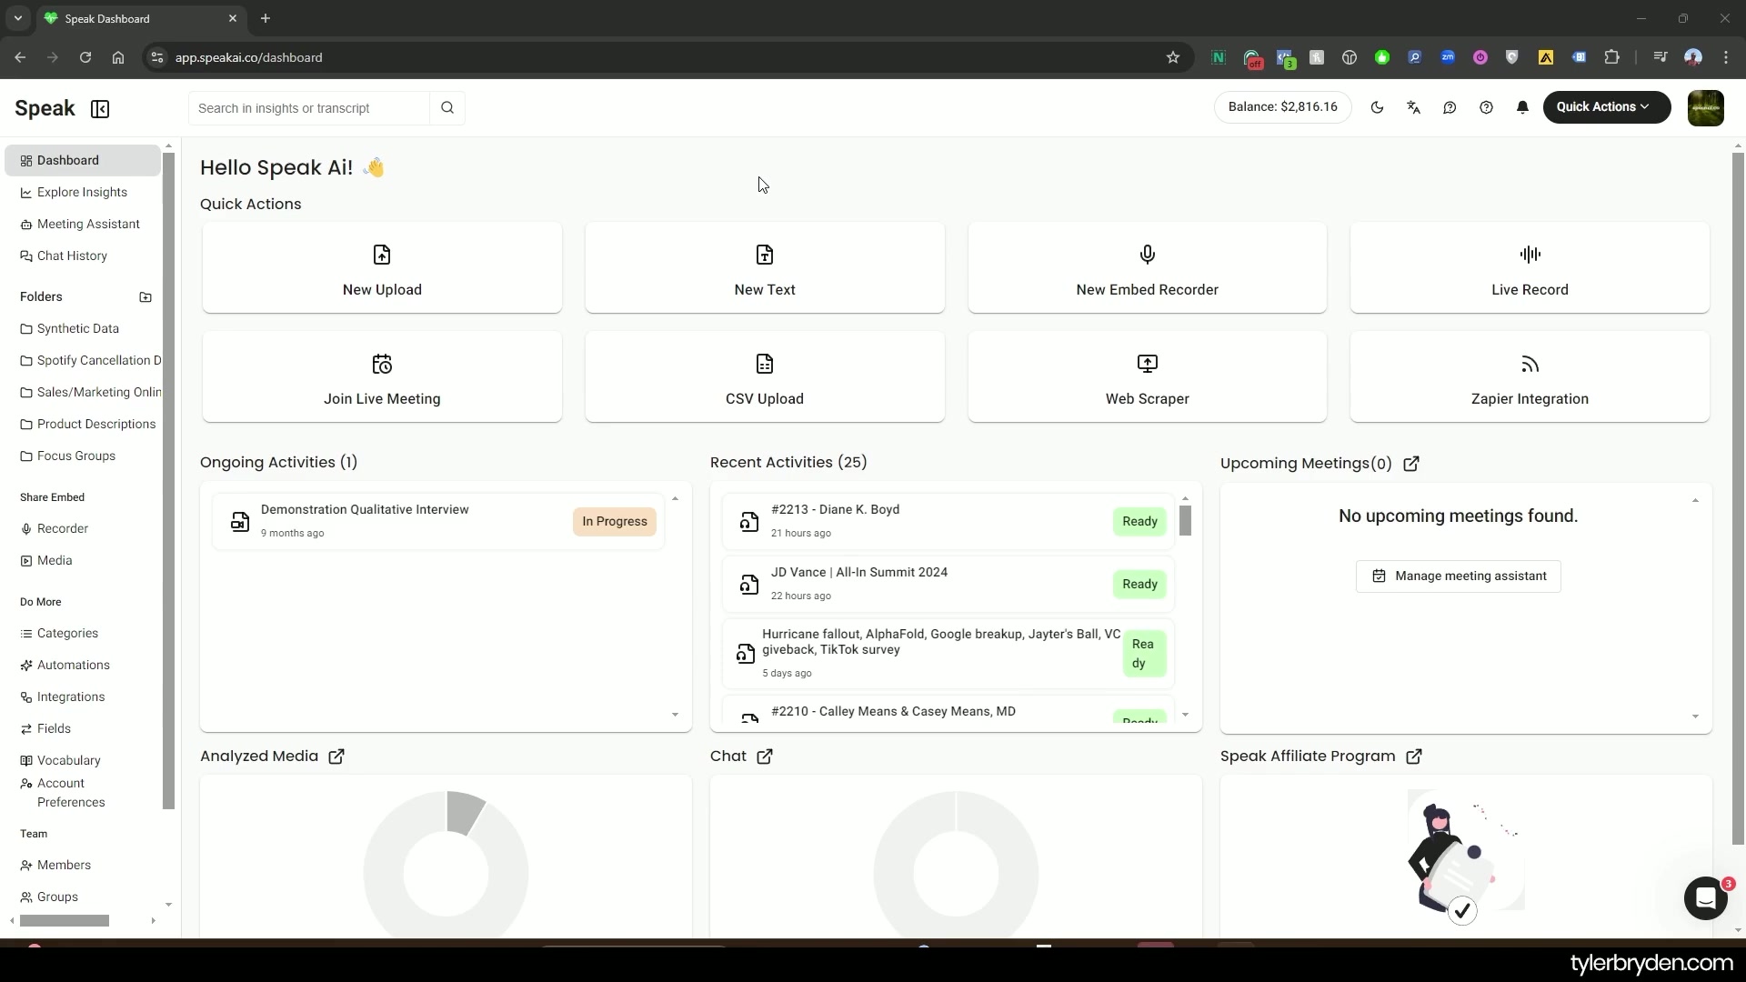Click the Balance: $2,816.16 button
1746x982 pixels.
(x=1282, y=107)
